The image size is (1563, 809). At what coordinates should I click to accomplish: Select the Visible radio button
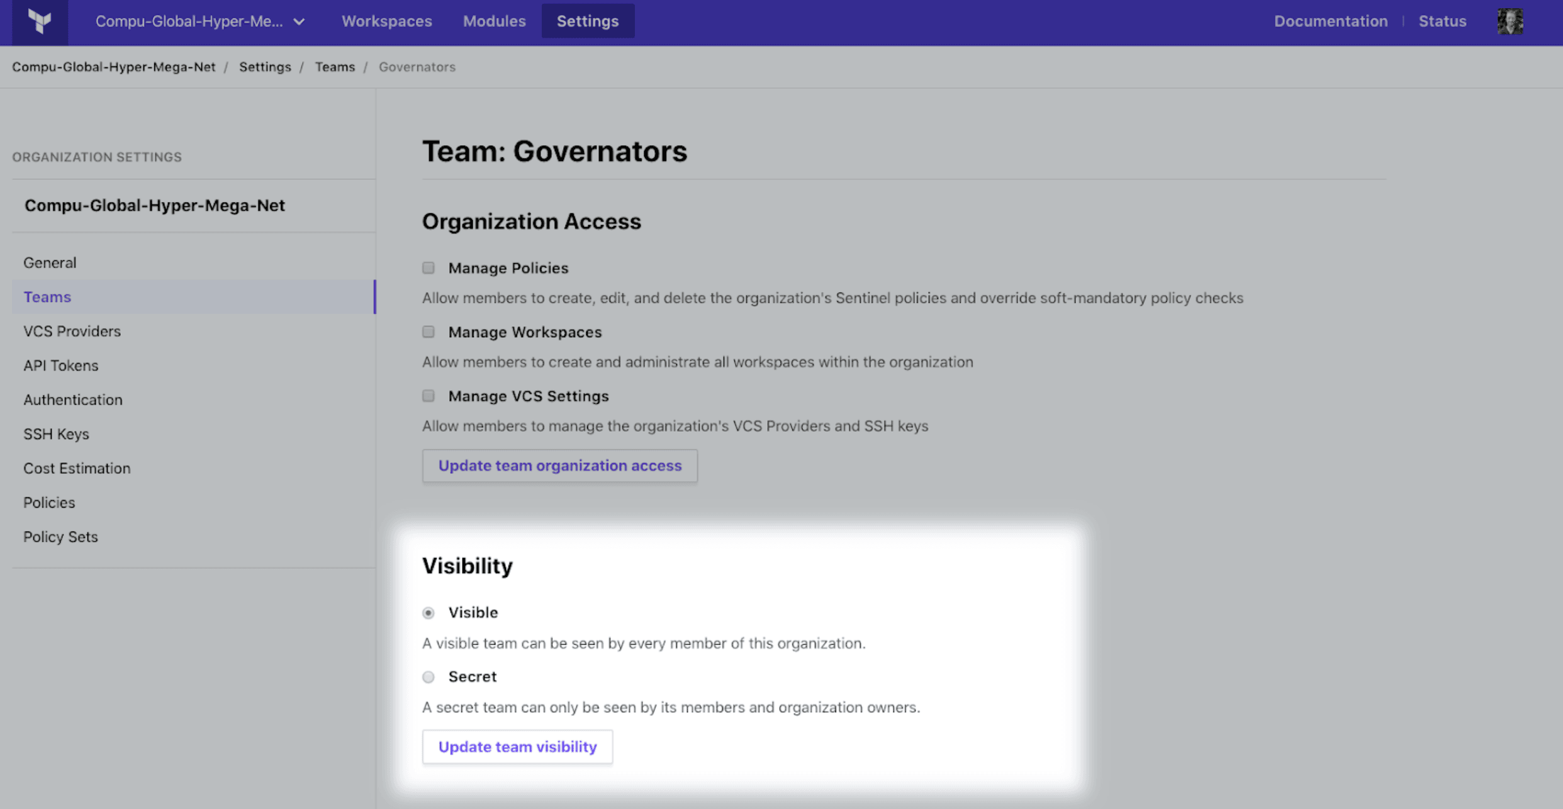coord(429,612)
